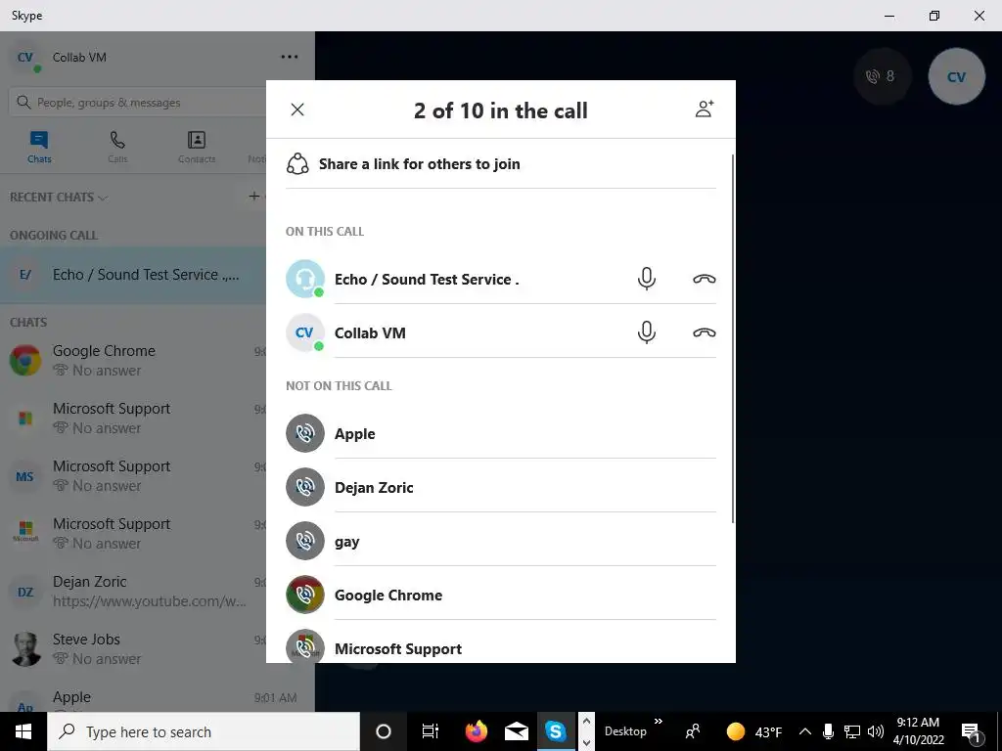Open the clock showing 9:12 AM
1002x751 pixels.
(918, 731)
